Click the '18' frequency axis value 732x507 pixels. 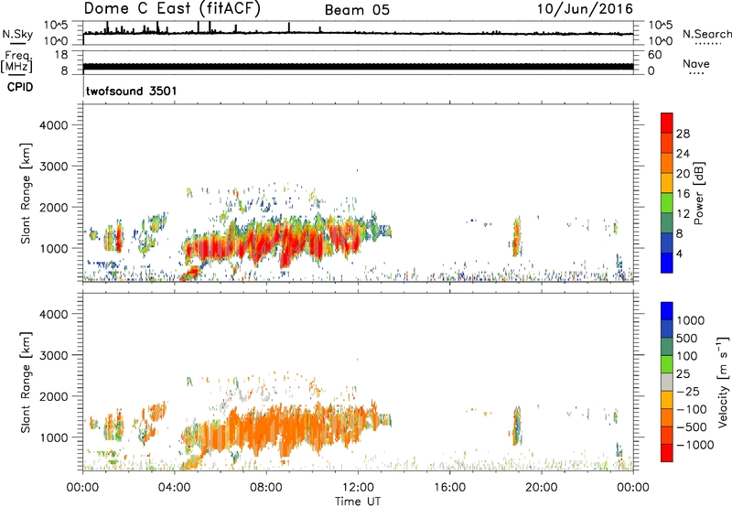(61, 55)
